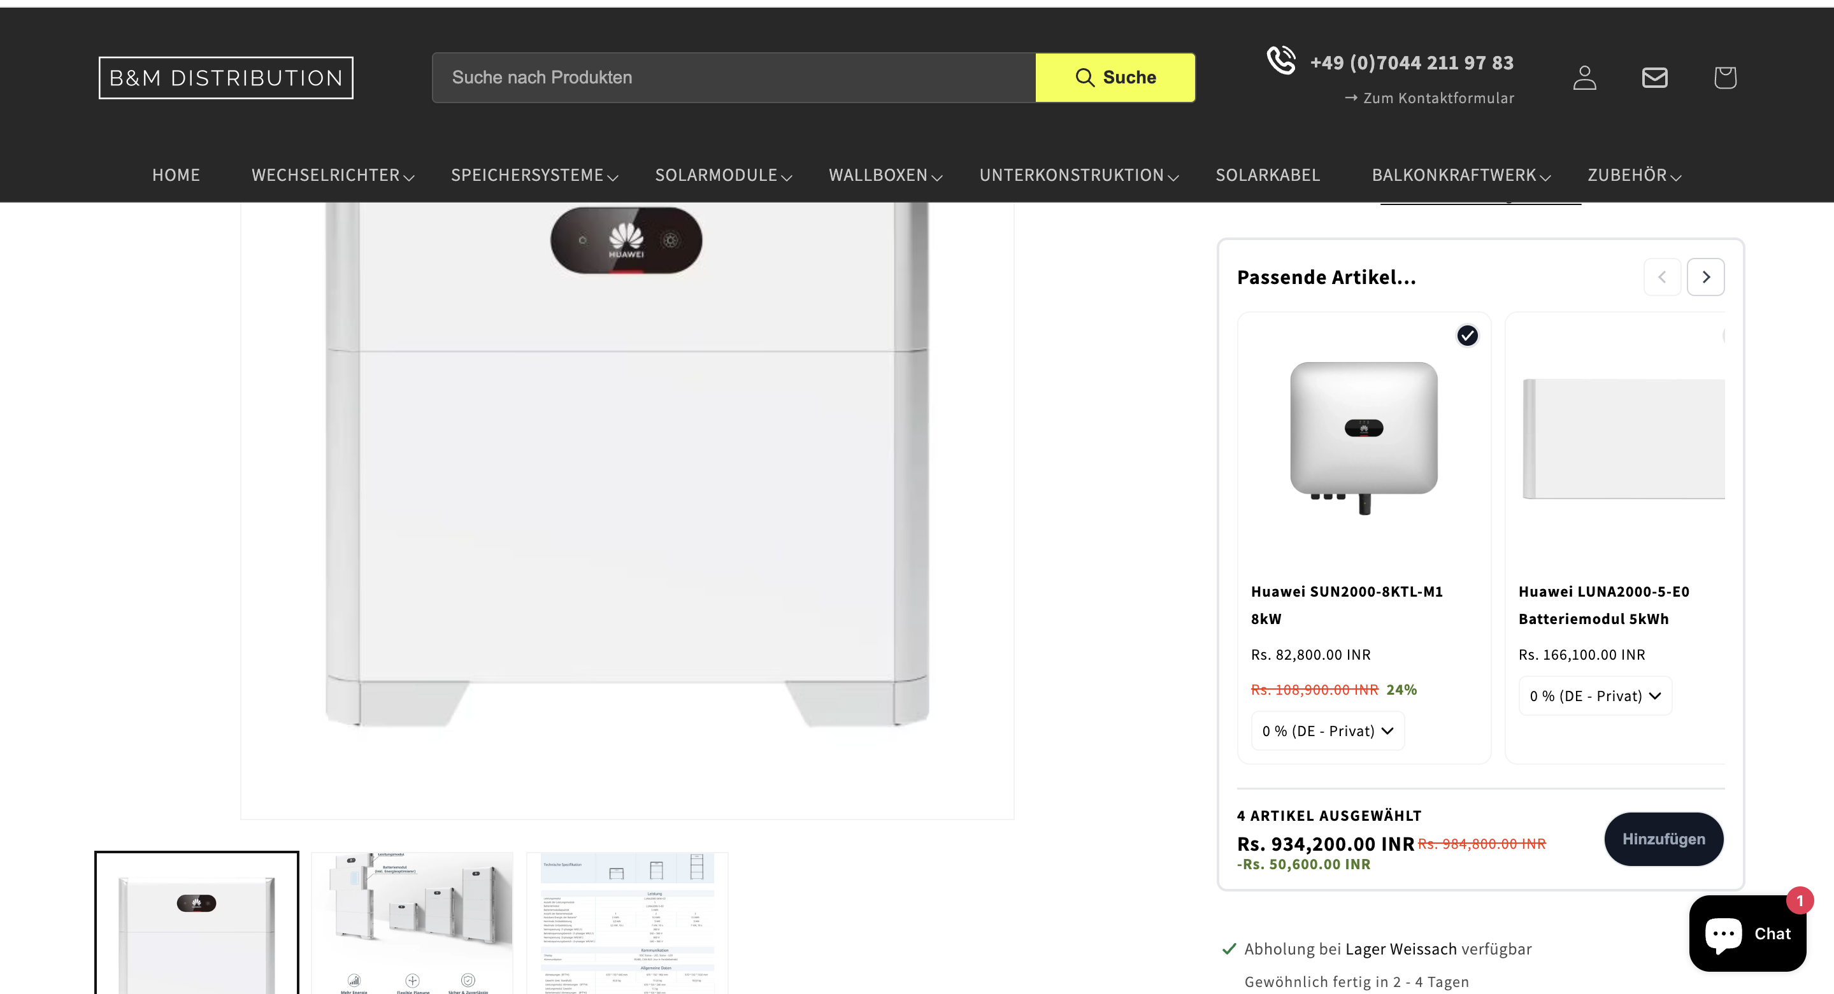Click the Suche search button
This screenshot has width=1834, height=994.
coord(1115,78)
